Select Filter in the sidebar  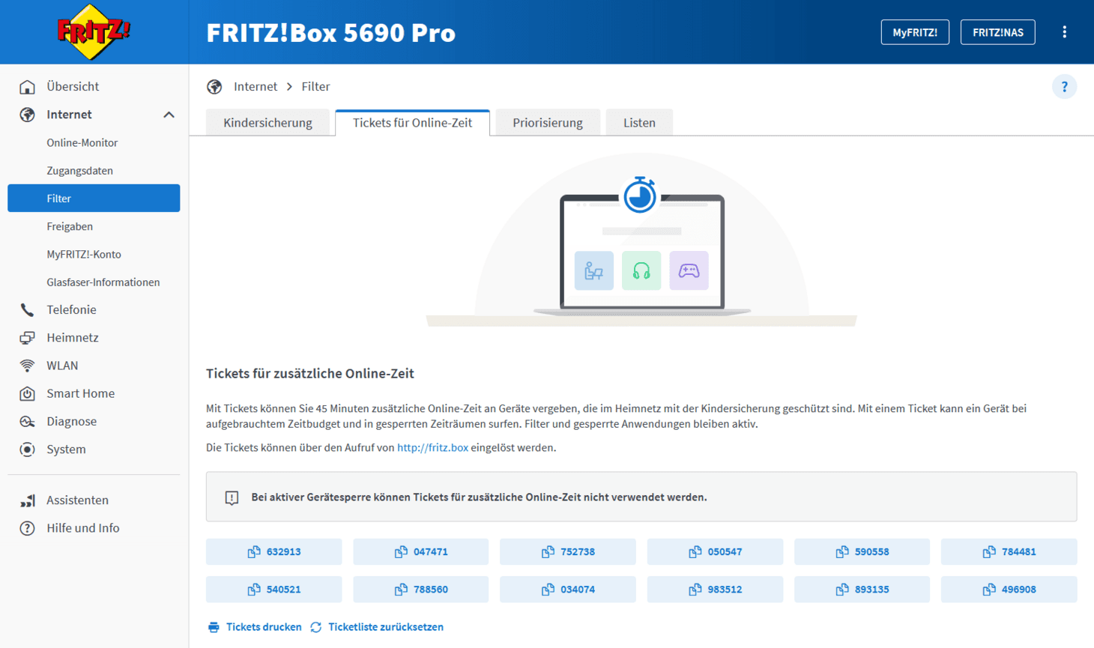pyautogui.click(x=94, y=199)
